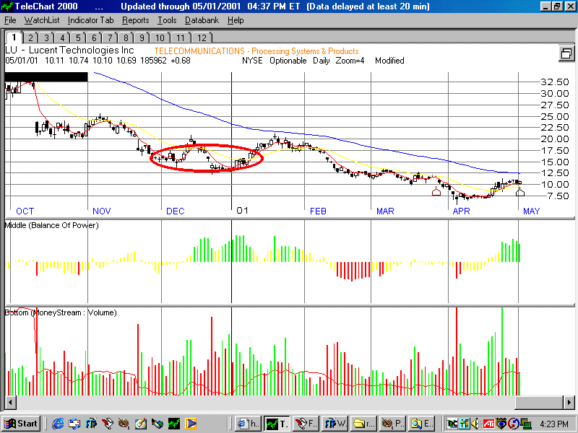The height and width of the screenshot is (433, 578).
Task: Switch to chart tab 2
Action: click(30, 38)
